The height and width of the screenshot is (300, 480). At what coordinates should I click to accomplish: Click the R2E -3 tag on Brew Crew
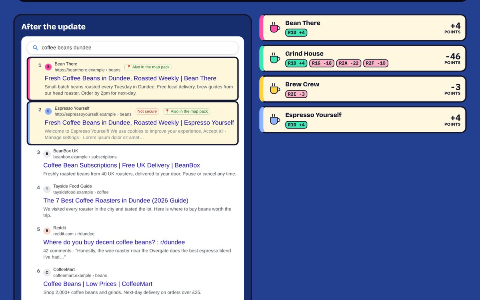point(296,94)
